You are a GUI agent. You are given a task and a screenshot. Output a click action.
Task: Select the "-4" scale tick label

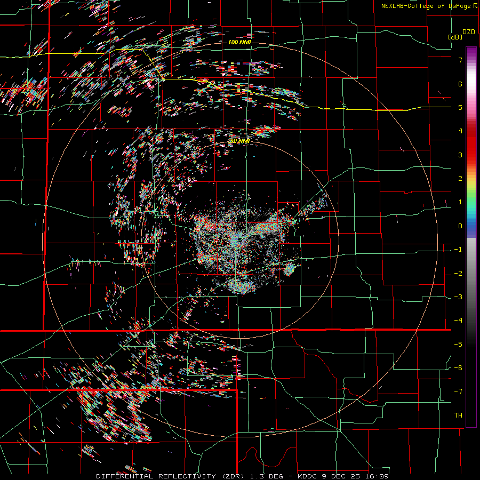[x=458, y=321]
